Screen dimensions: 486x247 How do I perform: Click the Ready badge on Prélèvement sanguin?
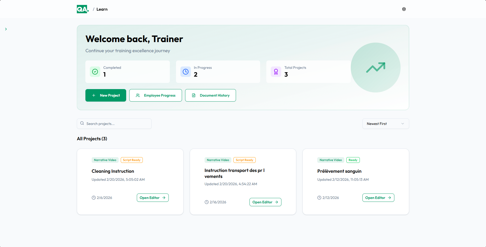353,160
